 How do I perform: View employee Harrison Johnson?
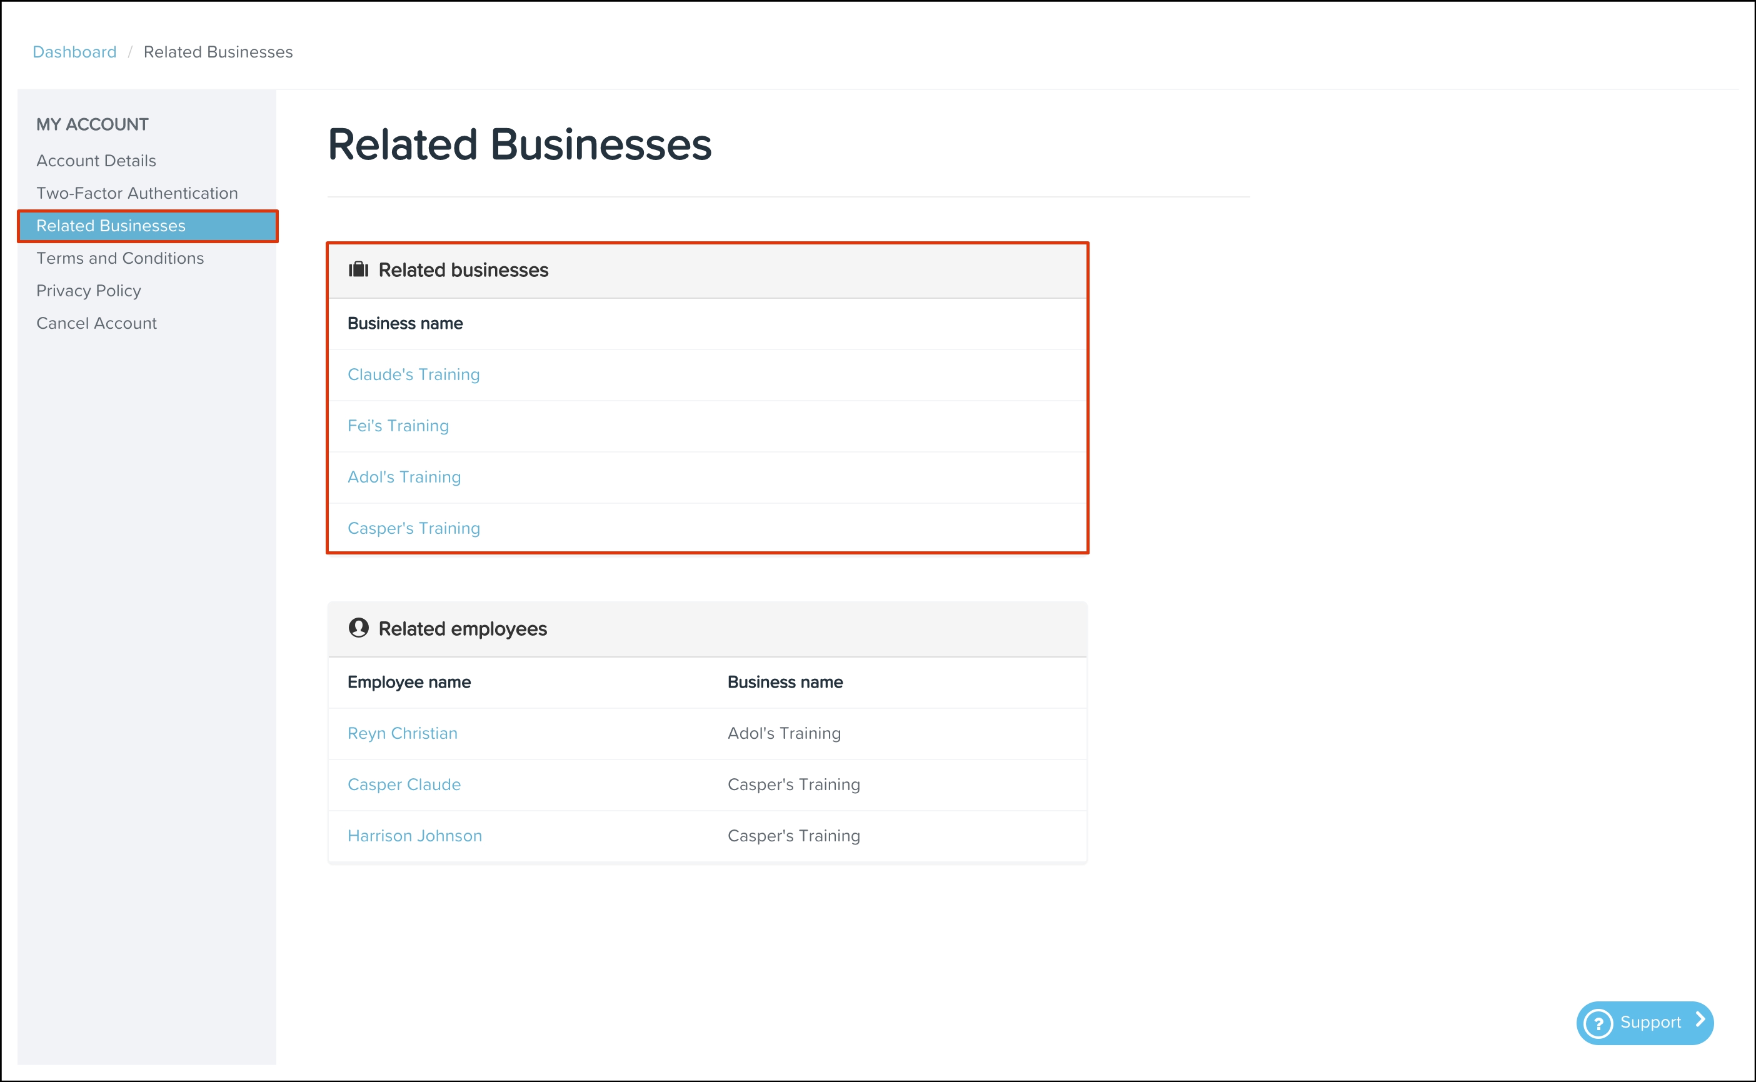[x=414, y=836]
